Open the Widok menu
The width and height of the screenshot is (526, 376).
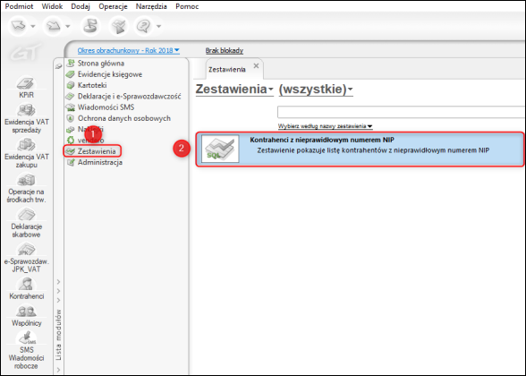tap(52, 6)
